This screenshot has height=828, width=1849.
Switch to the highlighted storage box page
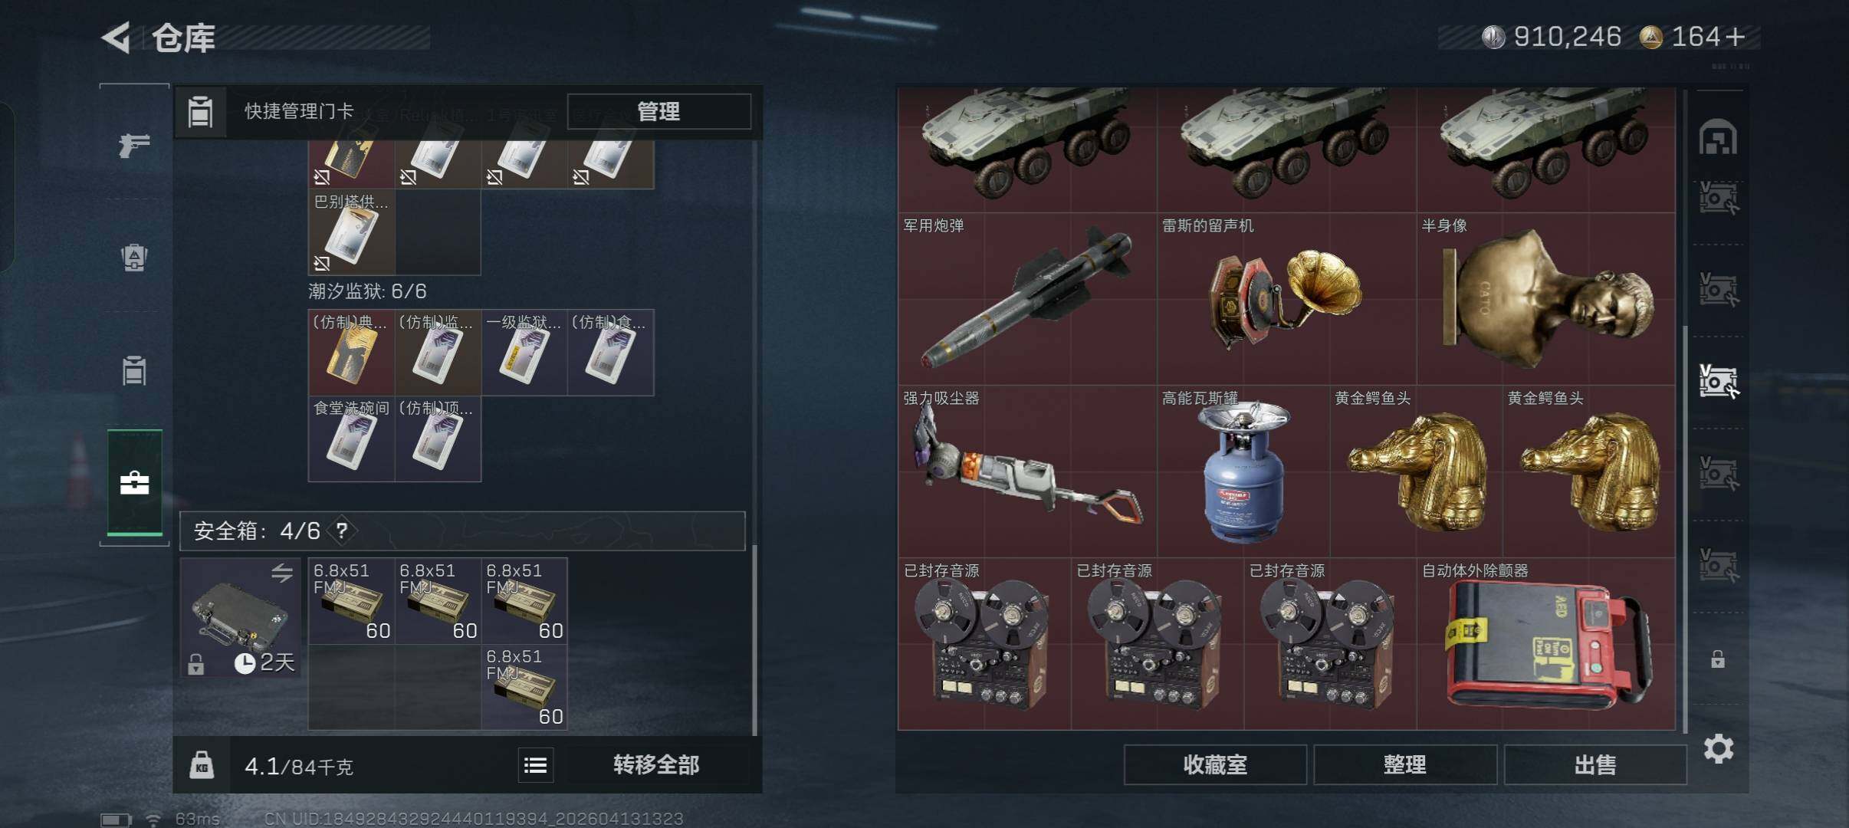1718,381
